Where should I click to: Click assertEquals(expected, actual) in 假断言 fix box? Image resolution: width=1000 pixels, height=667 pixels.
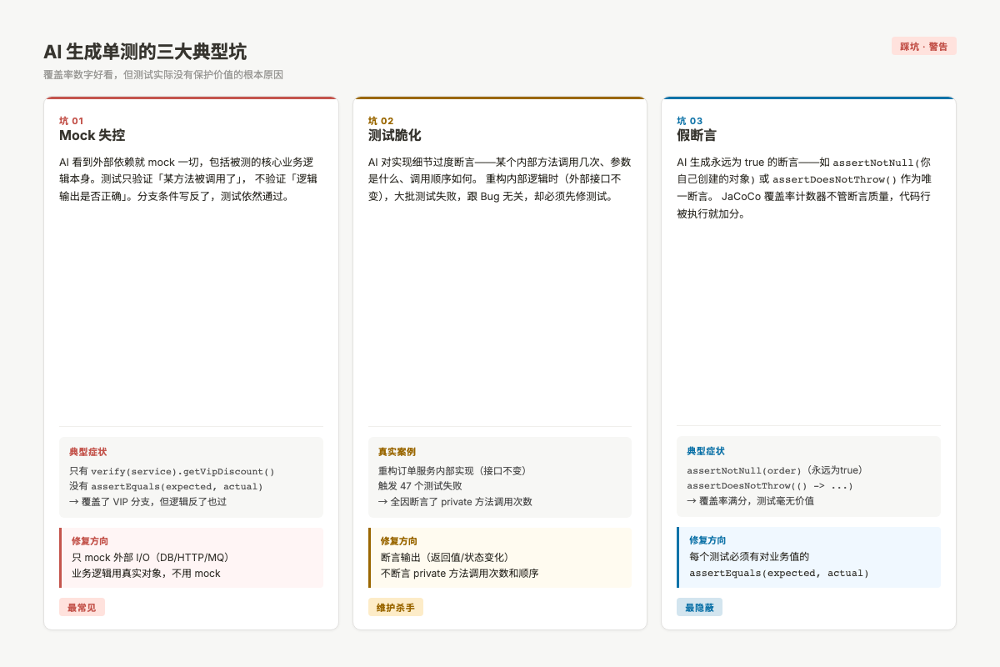[779, 573]
